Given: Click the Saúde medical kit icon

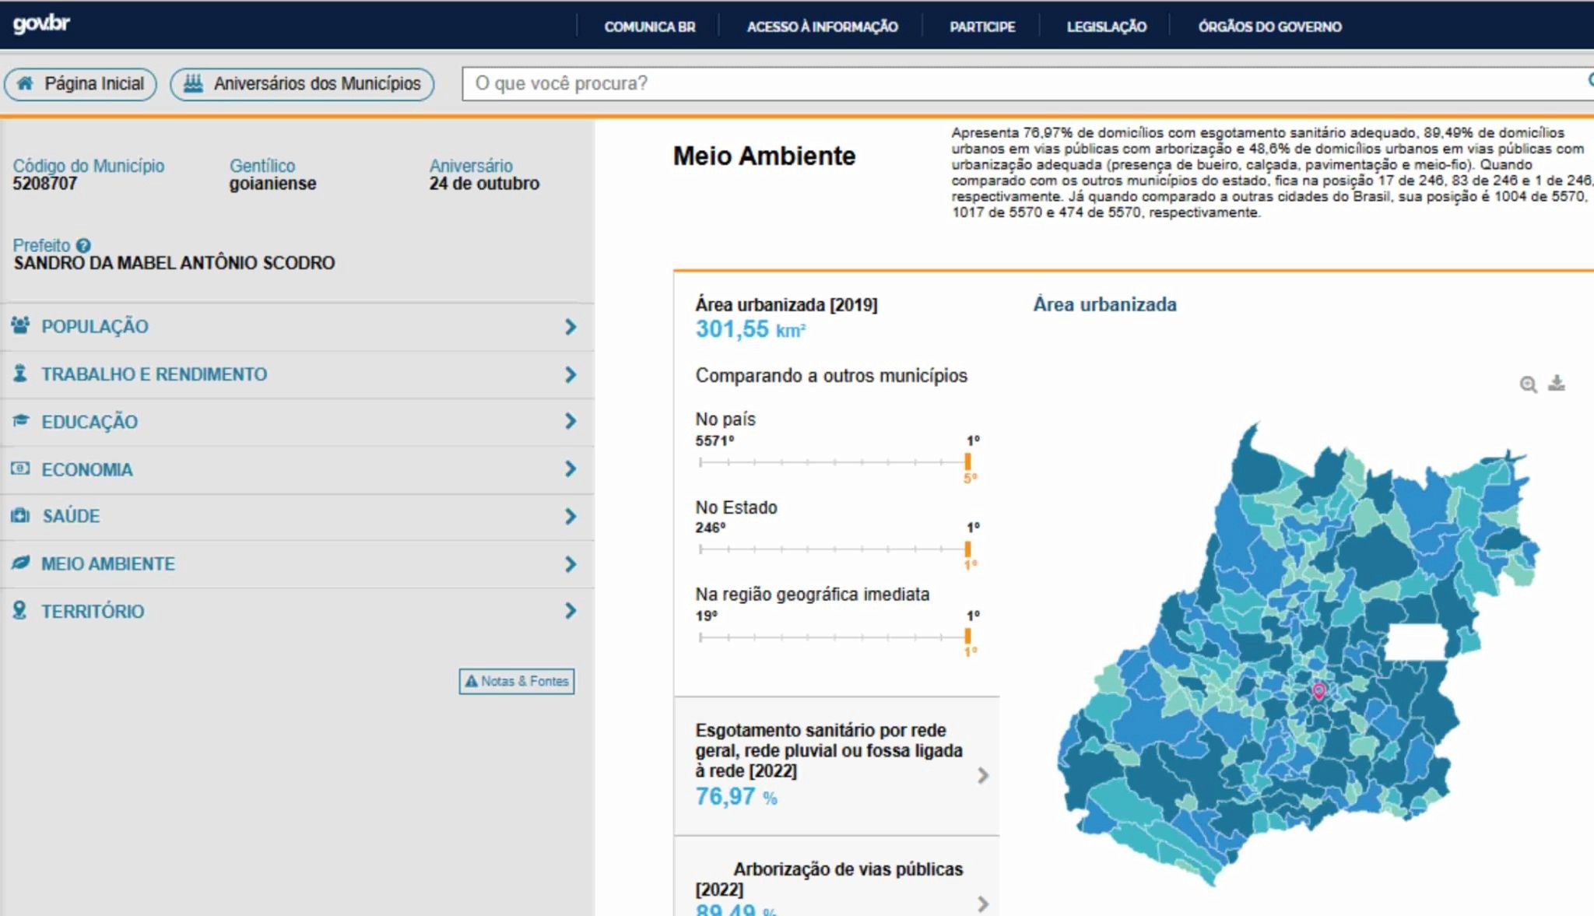Looking at the screenshot, I should (x=21, y=515).
